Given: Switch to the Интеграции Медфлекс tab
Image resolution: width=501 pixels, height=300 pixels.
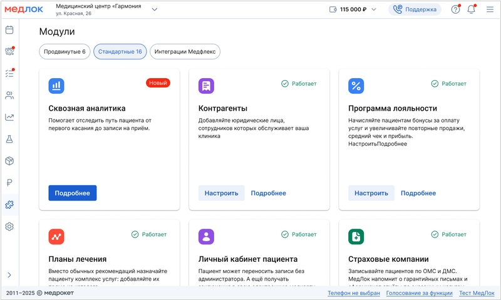Looking at the screenshot, I should [185, 51].
